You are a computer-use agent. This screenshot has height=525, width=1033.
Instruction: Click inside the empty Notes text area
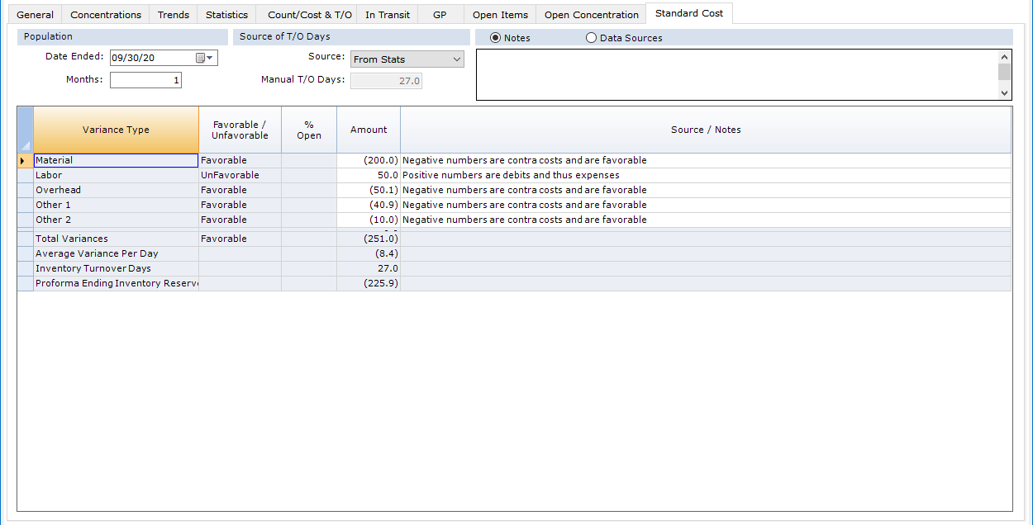(735, 74)
